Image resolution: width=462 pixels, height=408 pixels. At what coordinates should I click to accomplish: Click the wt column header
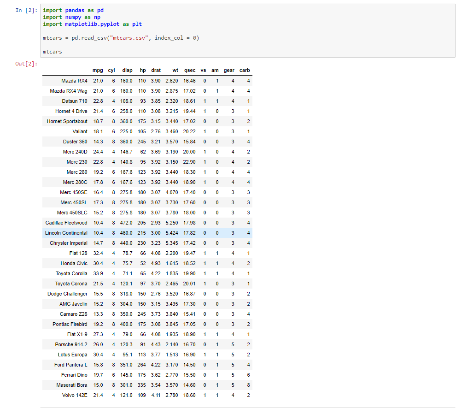pos(175,70)
